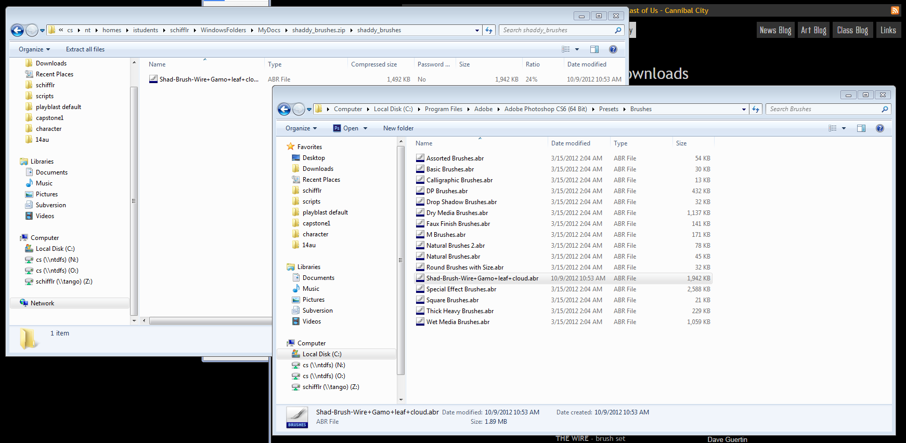Click the New folder button
Screen dimensions: 906x443
[398, 128]
